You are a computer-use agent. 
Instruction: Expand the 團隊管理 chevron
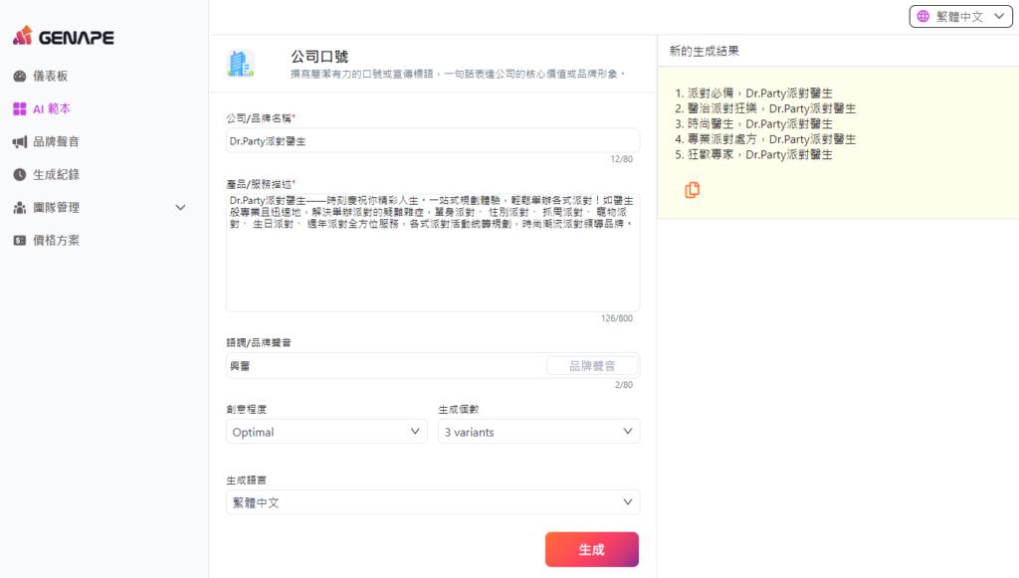click(181, 207)
